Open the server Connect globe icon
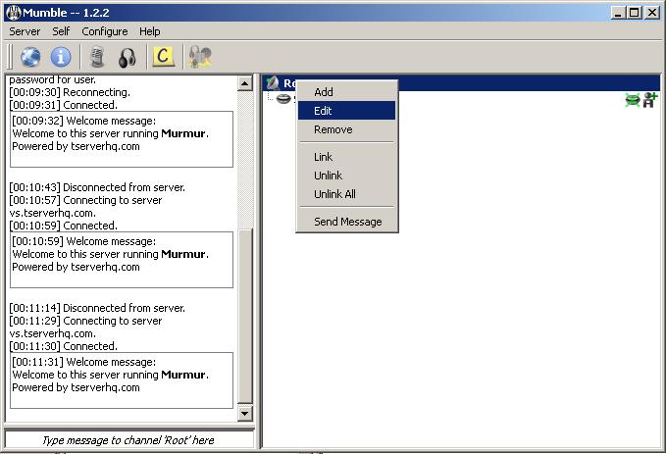The image size is (666, 454). click(x=30, y=57)
